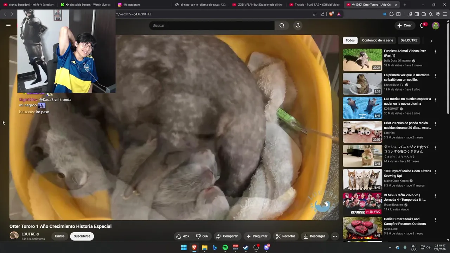Click the Recortar clip button
The image size is (450, 253).
tap(285, 236)
